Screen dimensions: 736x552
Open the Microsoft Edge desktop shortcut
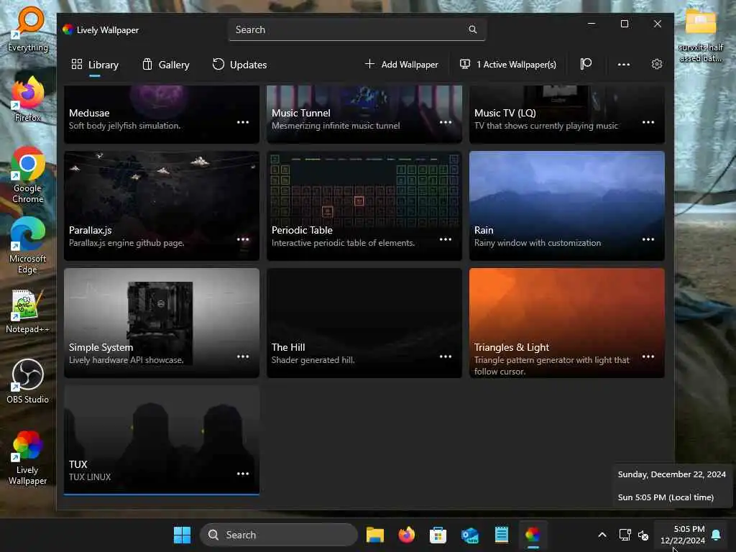click(28, 246)
